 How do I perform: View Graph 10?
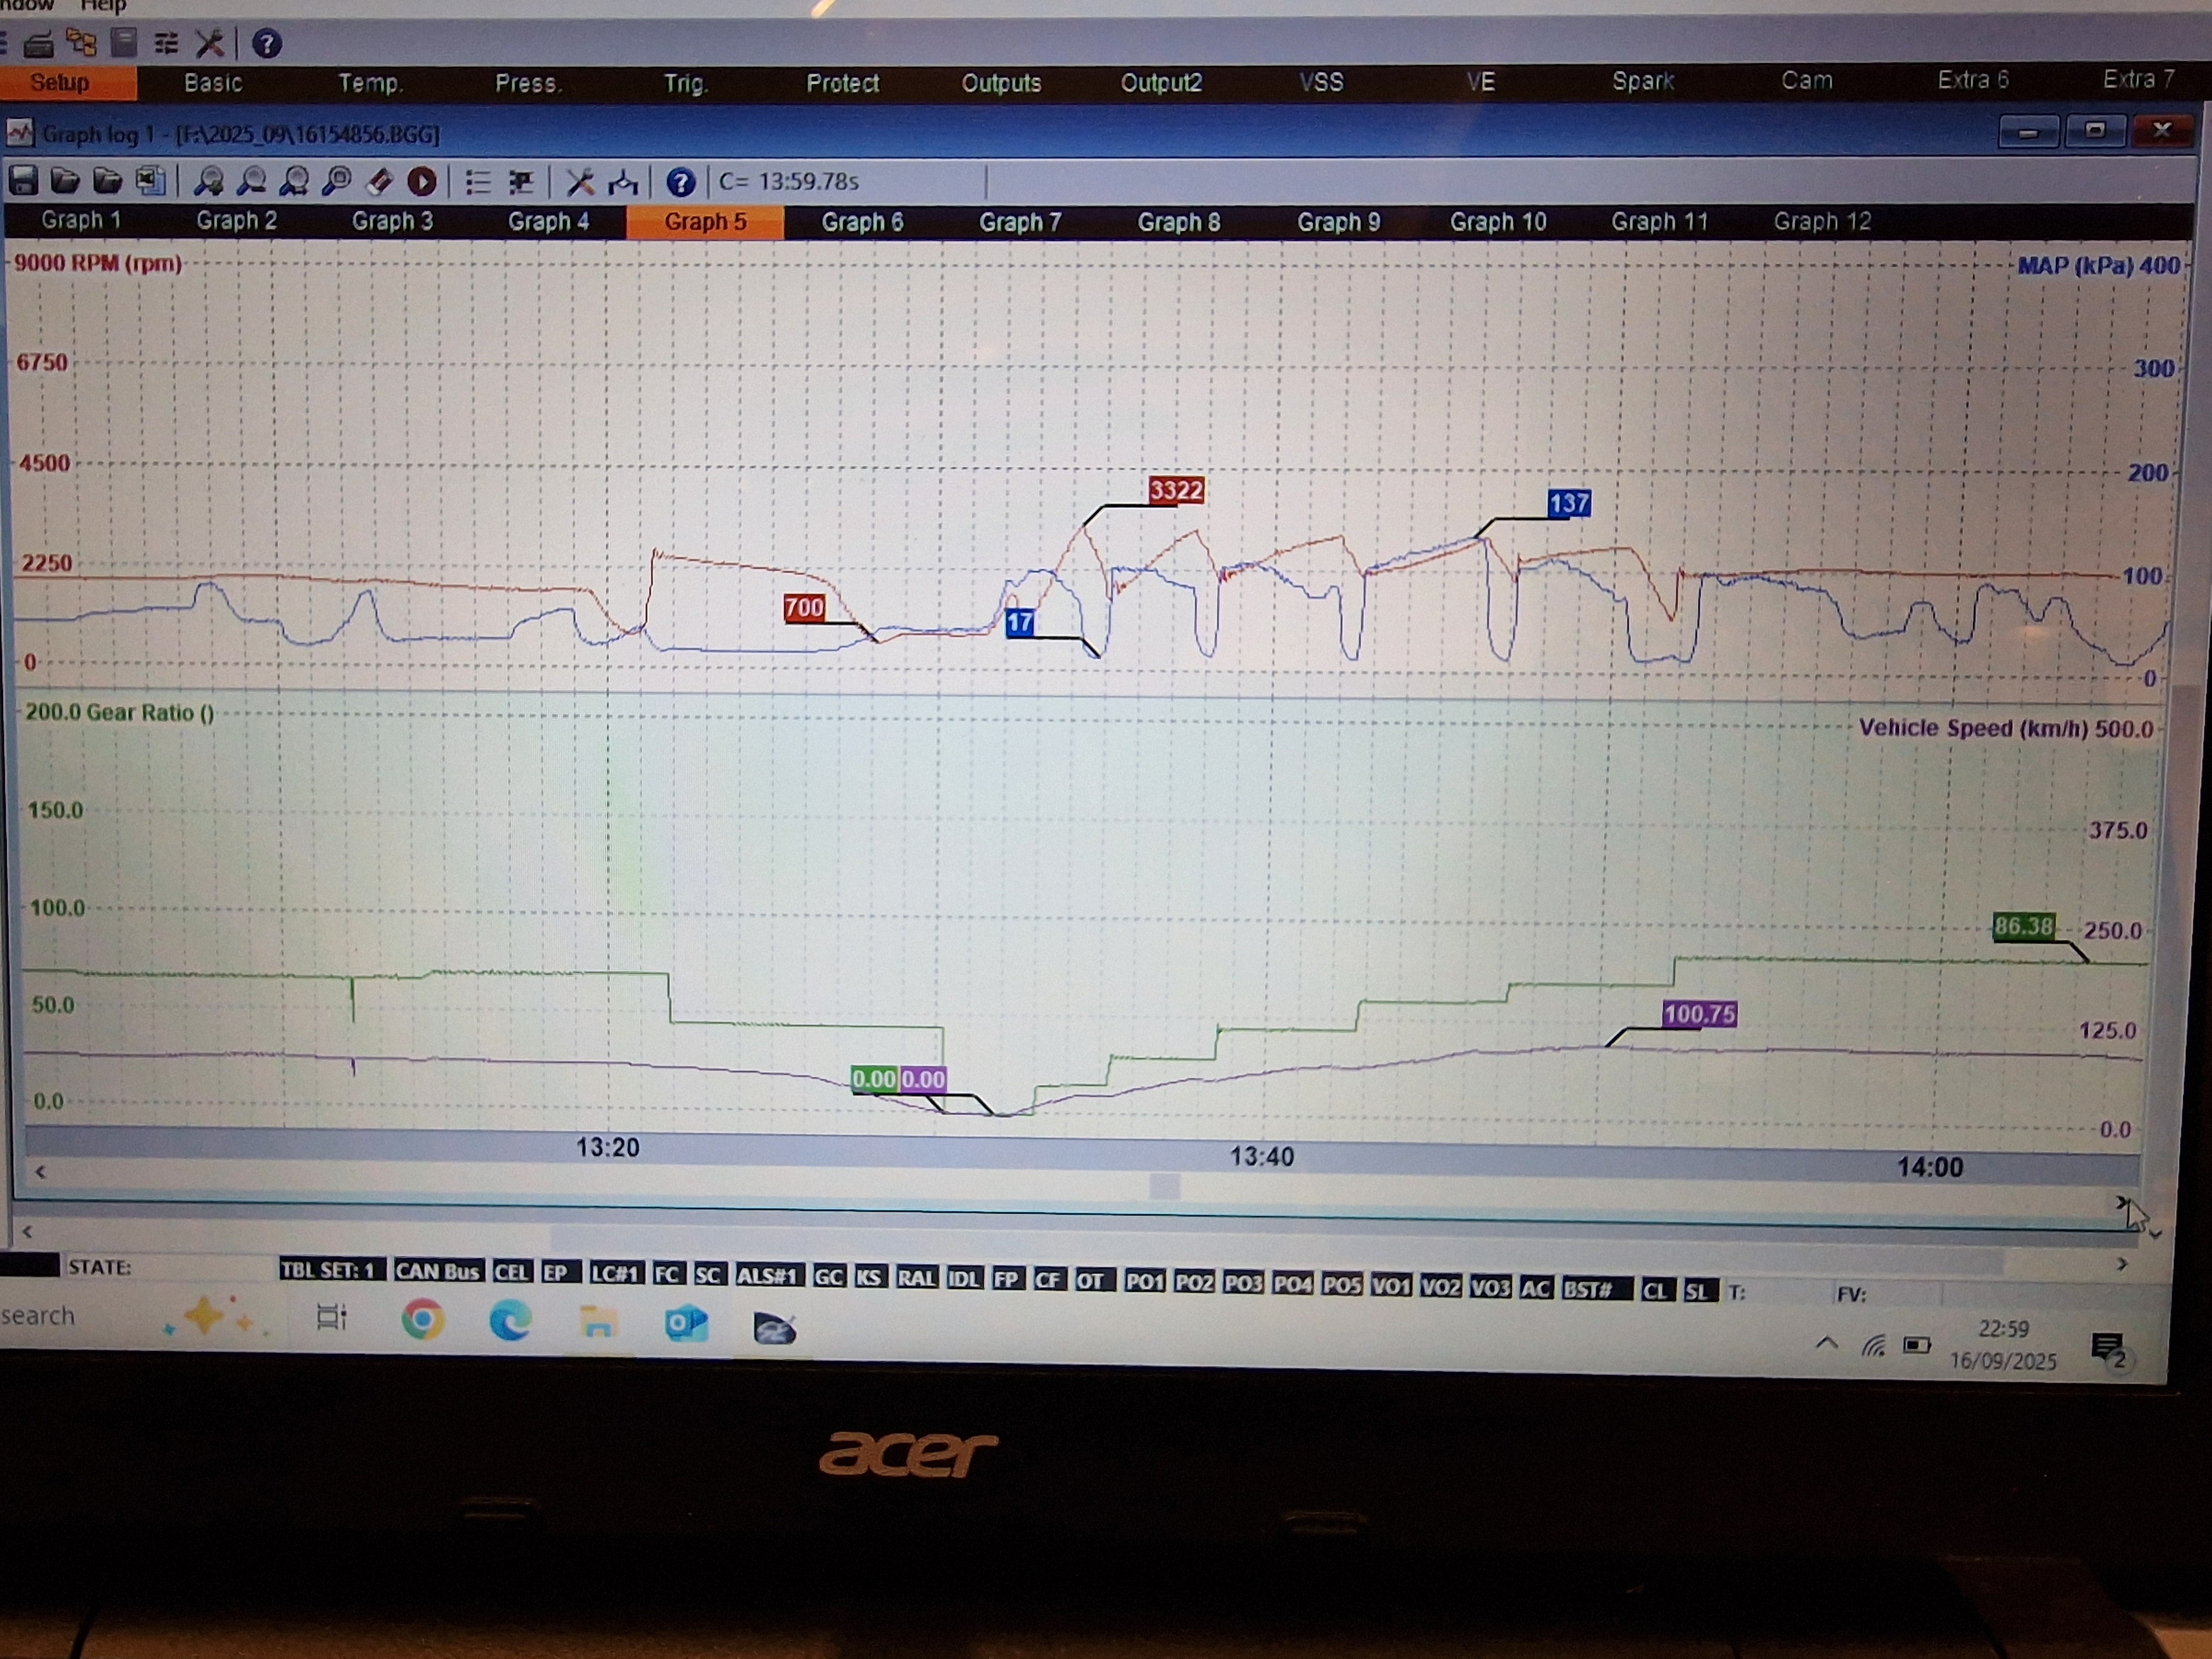click(1498, 222)
